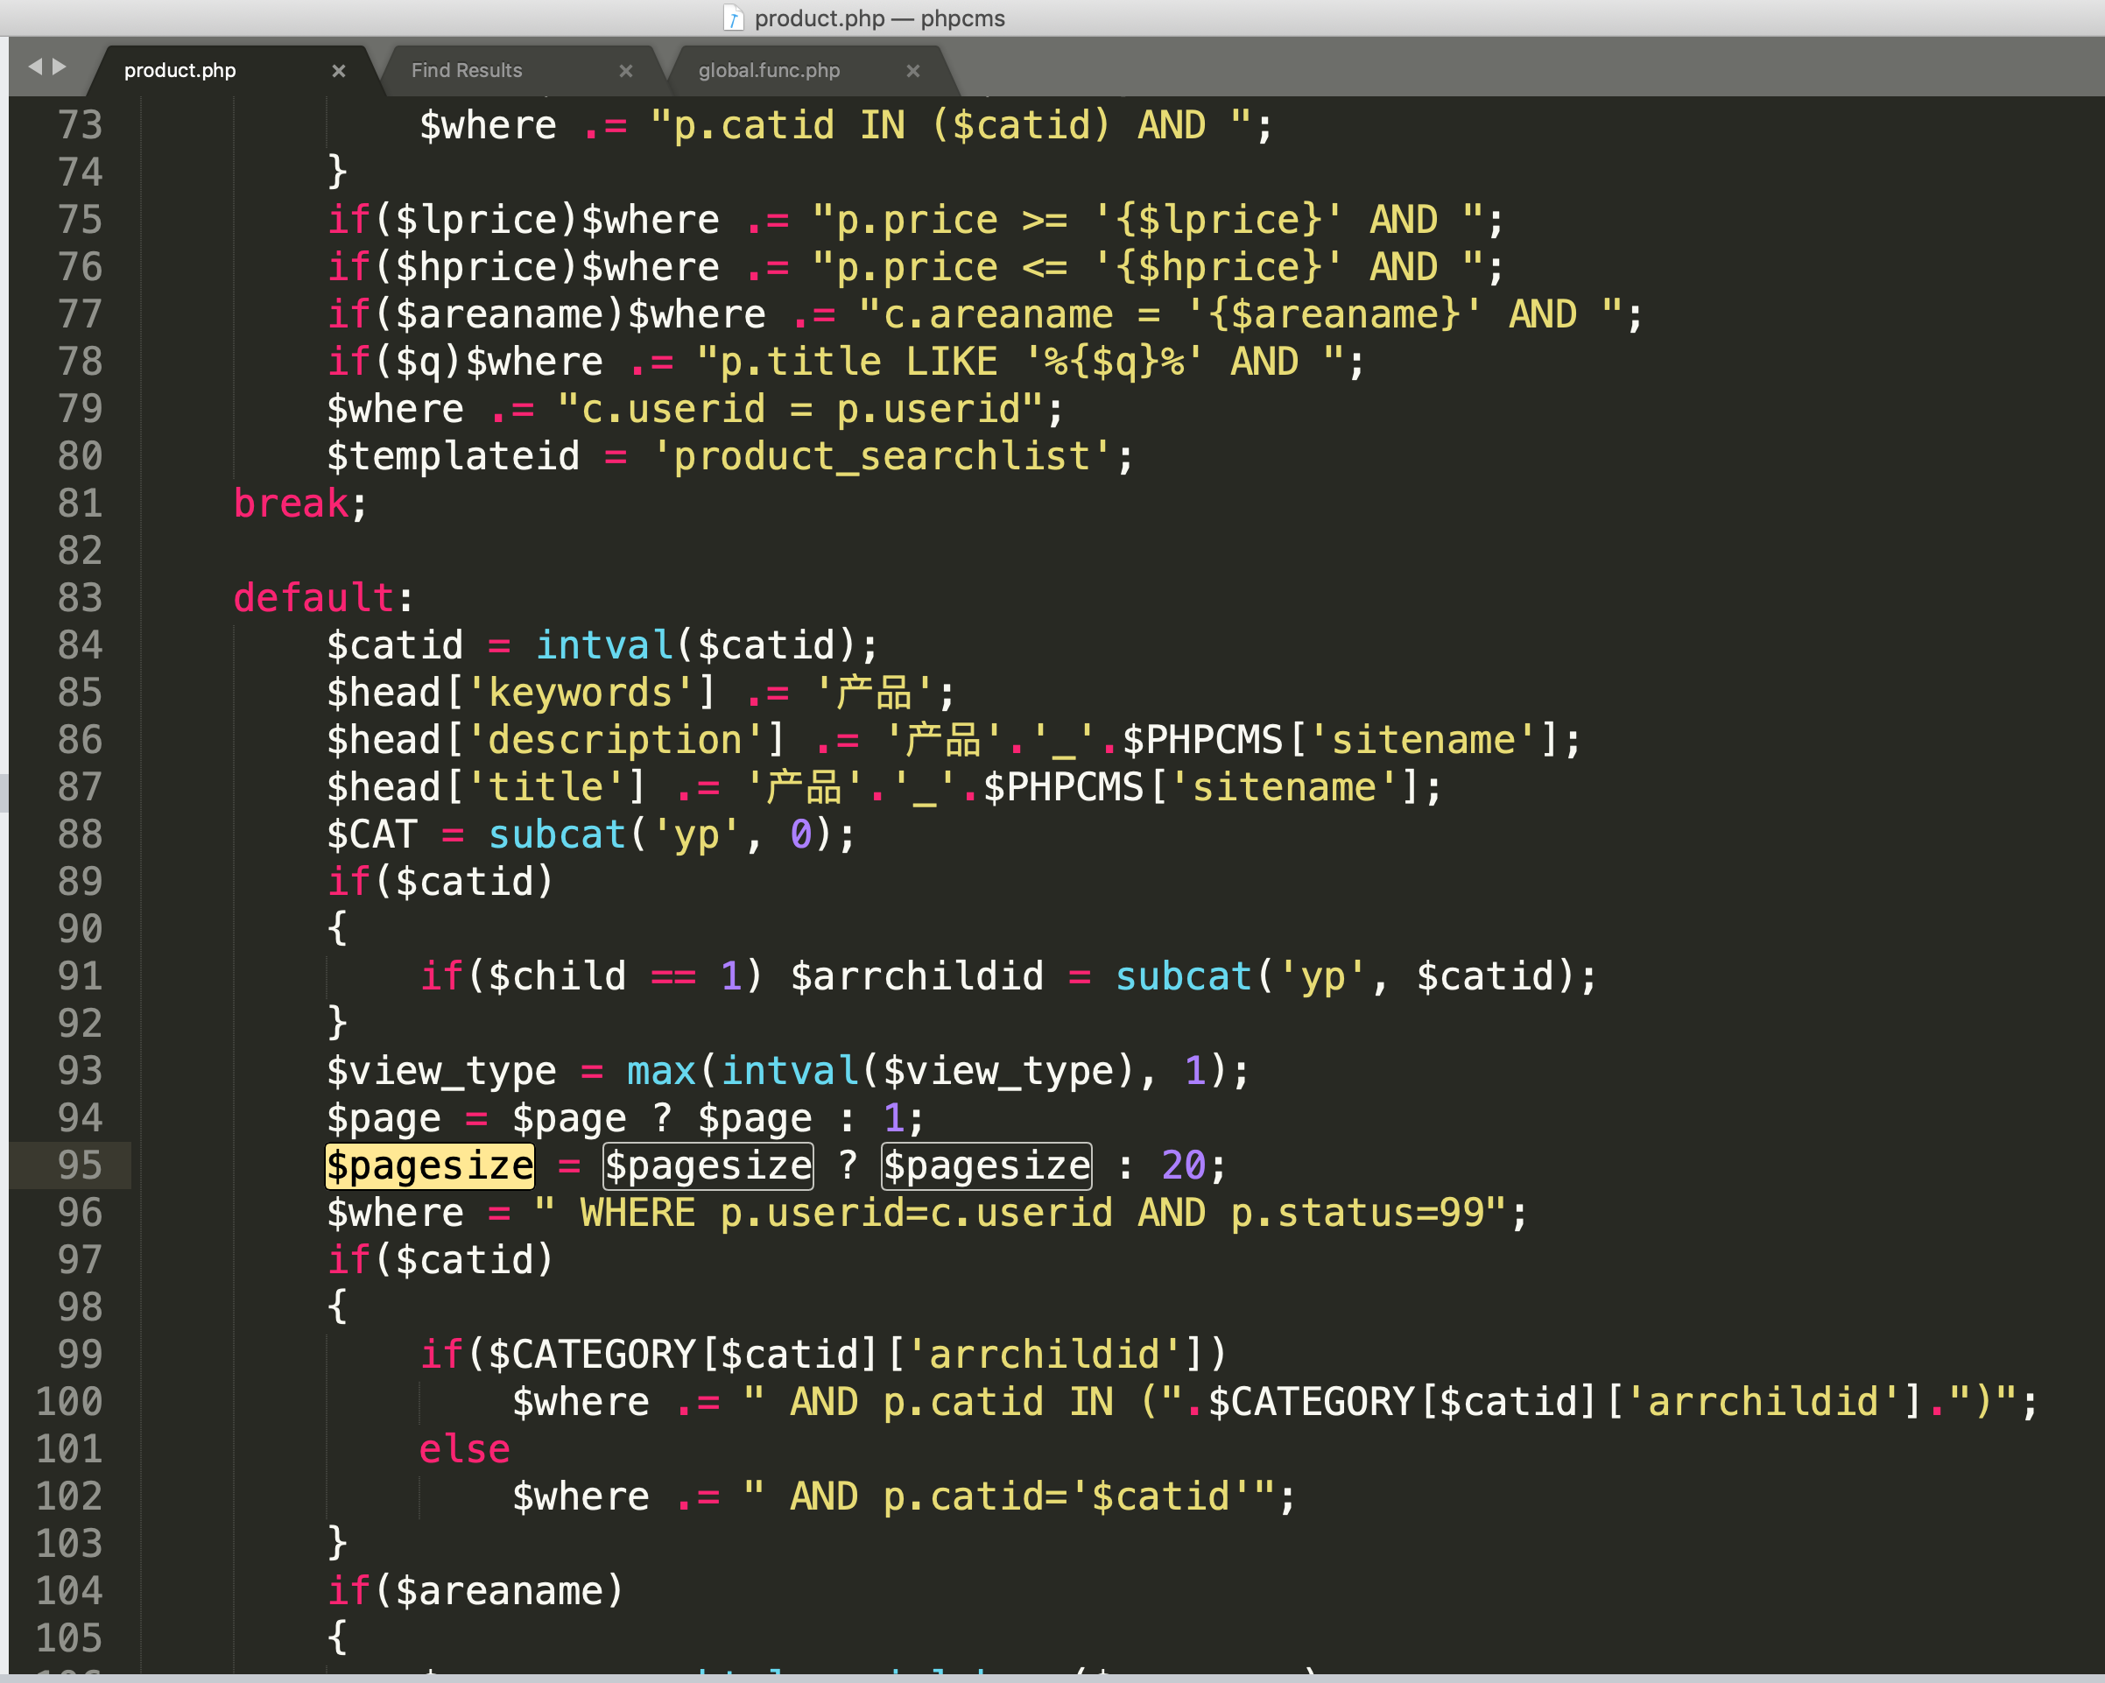2105x1683 pixels.
Task: Click the back tab navigation arrow
Action: 35,67
